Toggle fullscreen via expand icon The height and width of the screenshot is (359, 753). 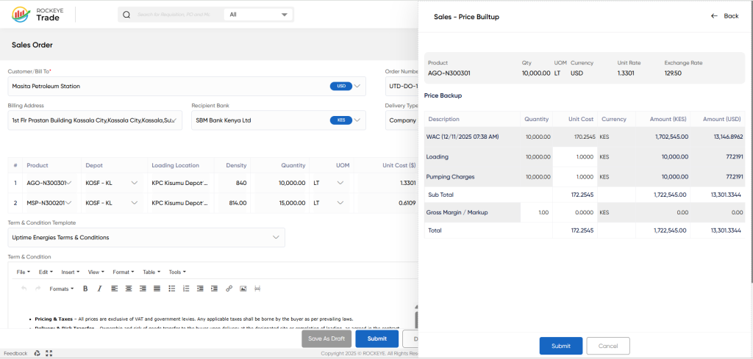(x=49, y=353)
